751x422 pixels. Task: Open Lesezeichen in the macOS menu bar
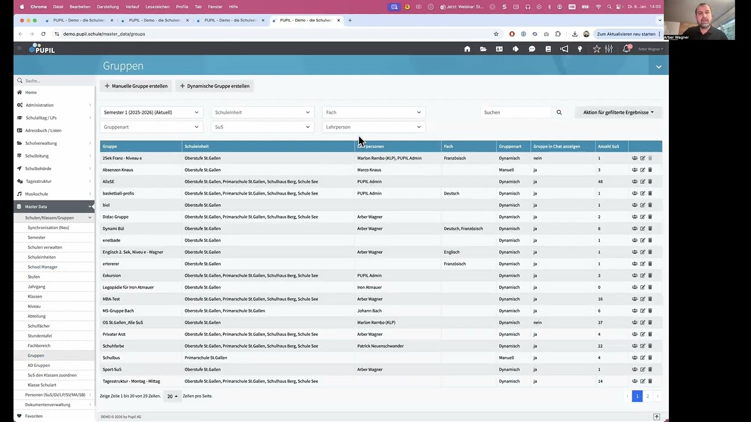coord(157,6)
